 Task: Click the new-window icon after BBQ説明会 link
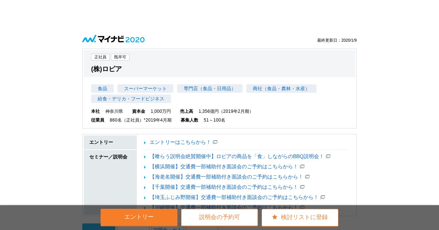(328, 156)
